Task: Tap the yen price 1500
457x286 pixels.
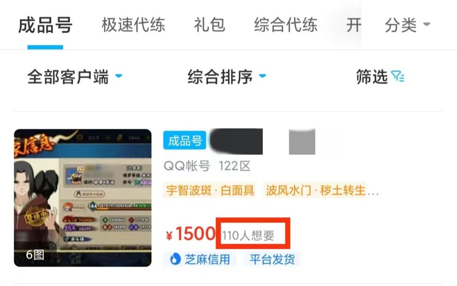Action: [x=191, y=234]
